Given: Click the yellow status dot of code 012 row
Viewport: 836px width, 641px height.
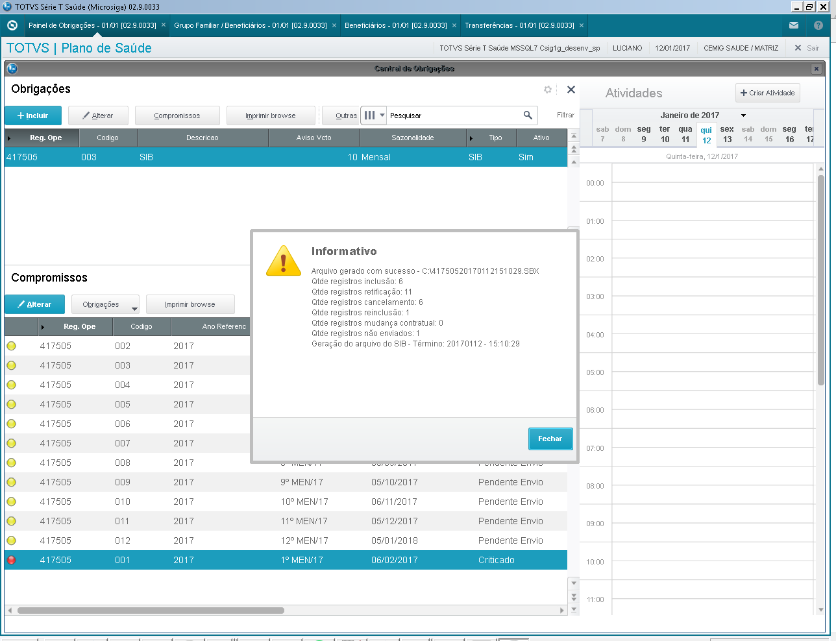Looking at the screenshot, I should click(11, 540).
